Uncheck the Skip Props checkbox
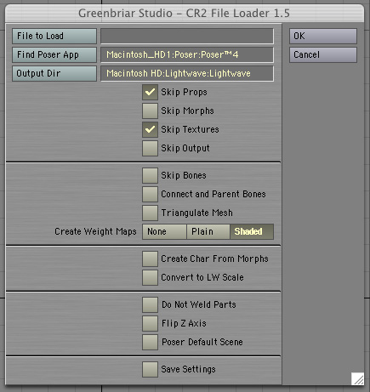 tap(150, 92)
